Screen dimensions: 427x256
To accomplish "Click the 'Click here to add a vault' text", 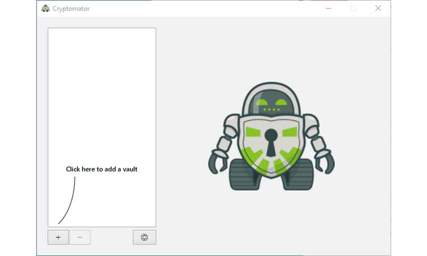I will coord(102,169).
